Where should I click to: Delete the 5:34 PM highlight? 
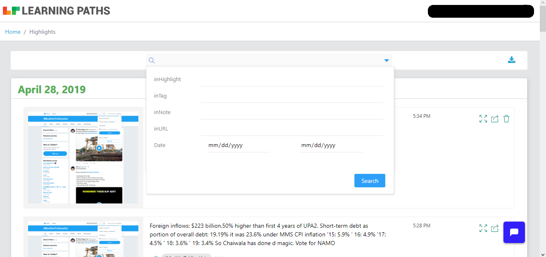pos(506,119)
